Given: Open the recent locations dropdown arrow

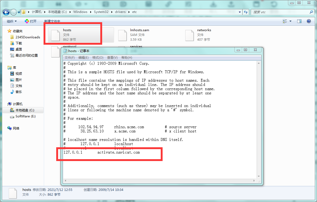Looking at the screenshot, I should 19,12.
